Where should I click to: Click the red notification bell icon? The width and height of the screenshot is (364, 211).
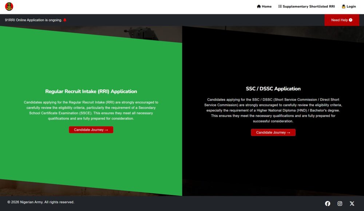click(x=64, y=20)
